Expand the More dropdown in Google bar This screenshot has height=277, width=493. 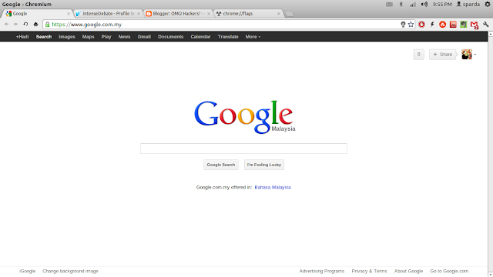(253, 37)
